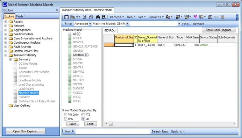Click the Network folder icon
242x138 pixels.
(10, 26)
